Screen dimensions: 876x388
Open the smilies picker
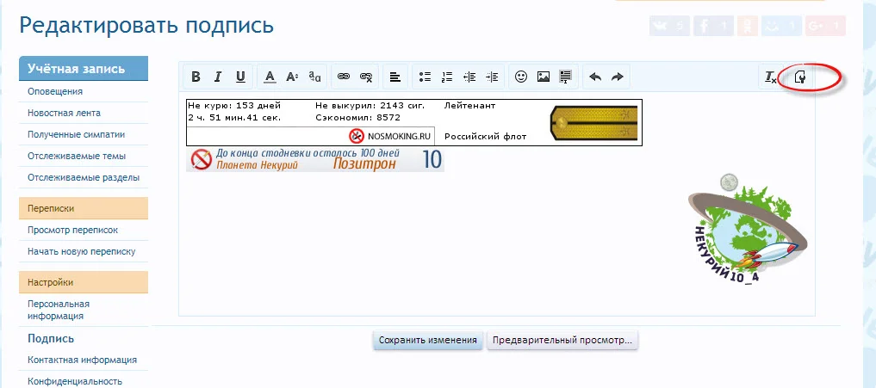point(521,77)
